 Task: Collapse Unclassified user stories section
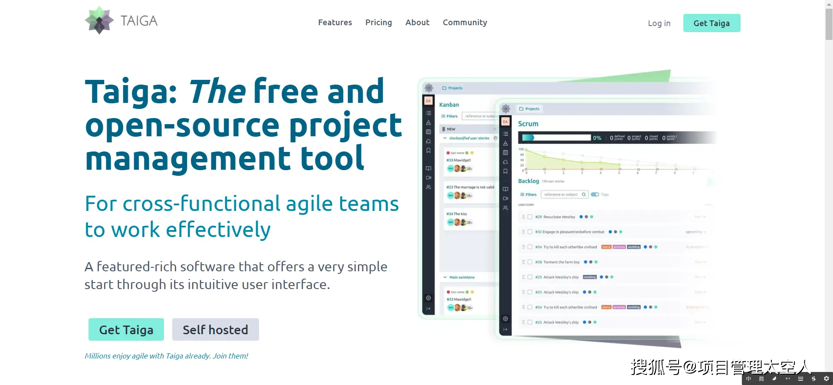tap(445, 138)
